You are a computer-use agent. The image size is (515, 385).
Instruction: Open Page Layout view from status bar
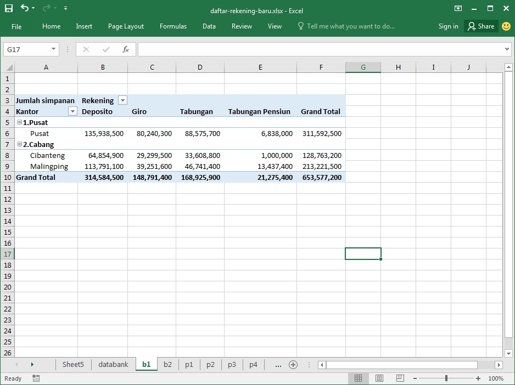pos(379,378)
